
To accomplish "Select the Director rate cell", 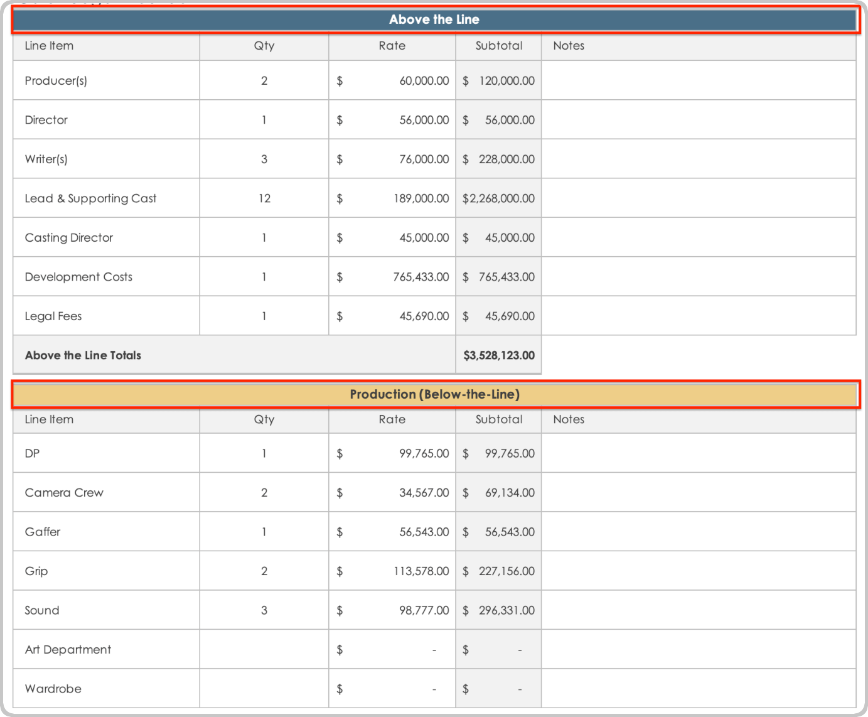I will [392, 120].
